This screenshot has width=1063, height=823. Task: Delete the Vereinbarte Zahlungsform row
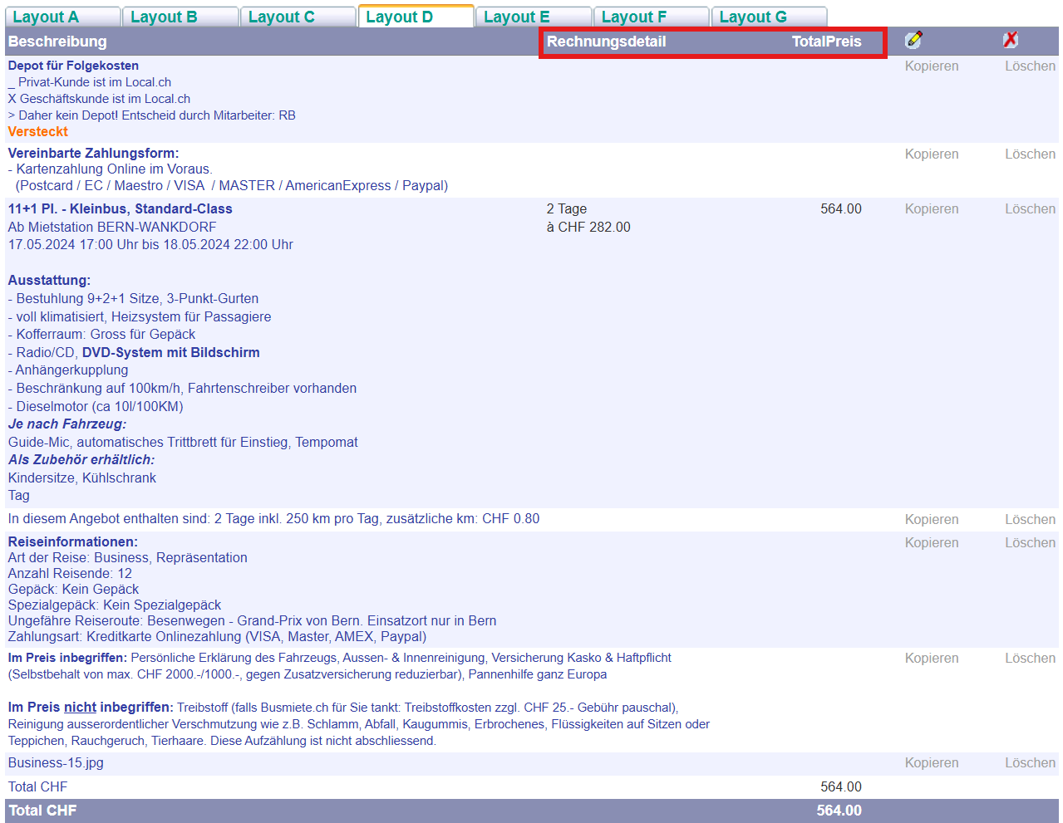pyautogui.click(x=1030, y=154)
